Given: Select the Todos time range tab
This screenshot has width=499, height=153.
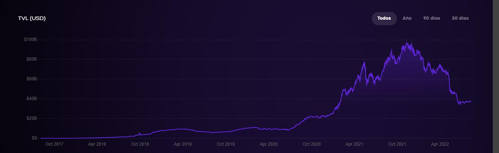Looking at the screenshot, I should click(384, 18).
